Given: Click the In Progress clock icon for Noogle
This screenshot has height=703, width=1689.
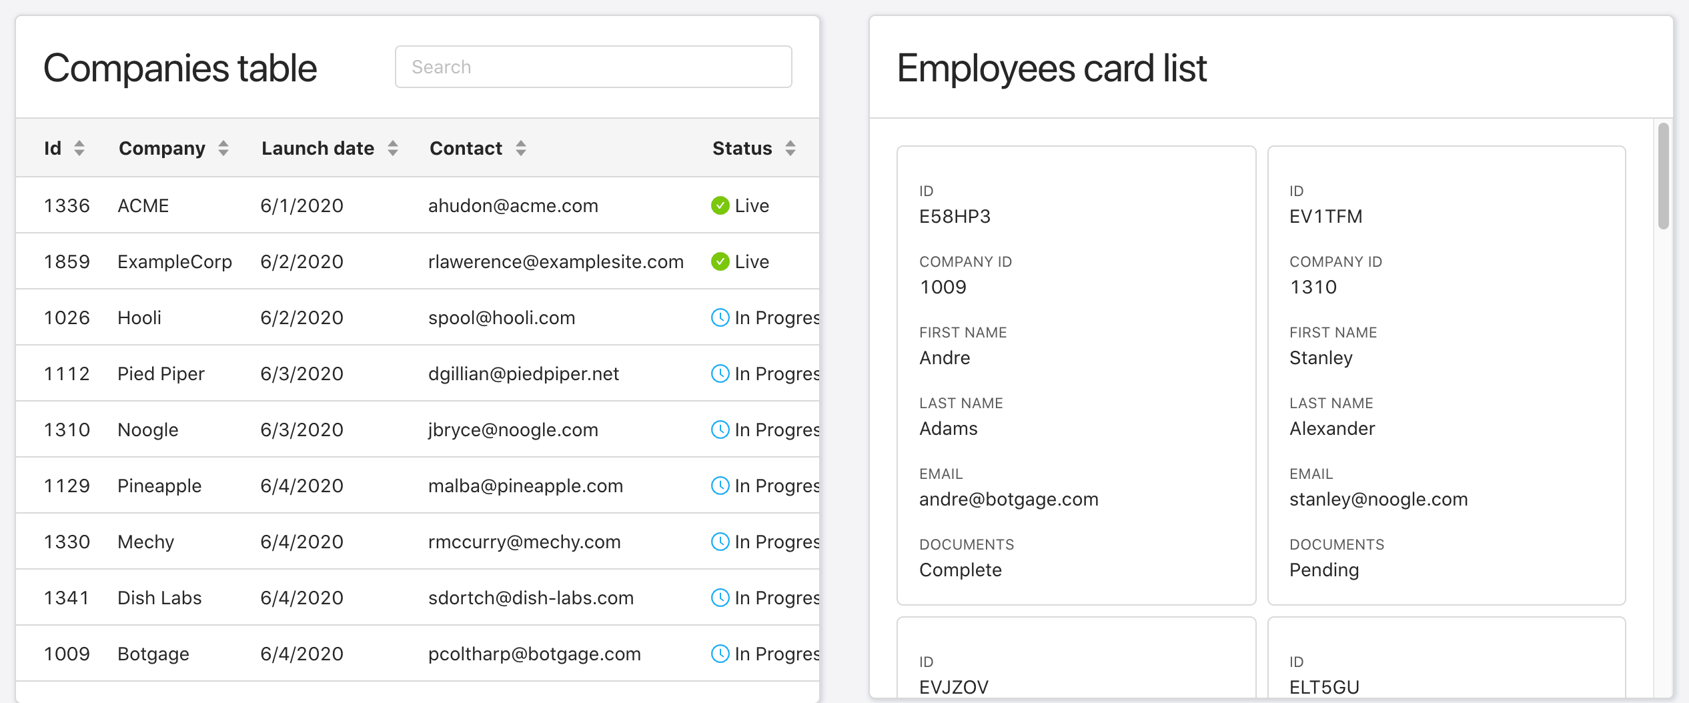Looking at the screenshot, I should [720, 430].
